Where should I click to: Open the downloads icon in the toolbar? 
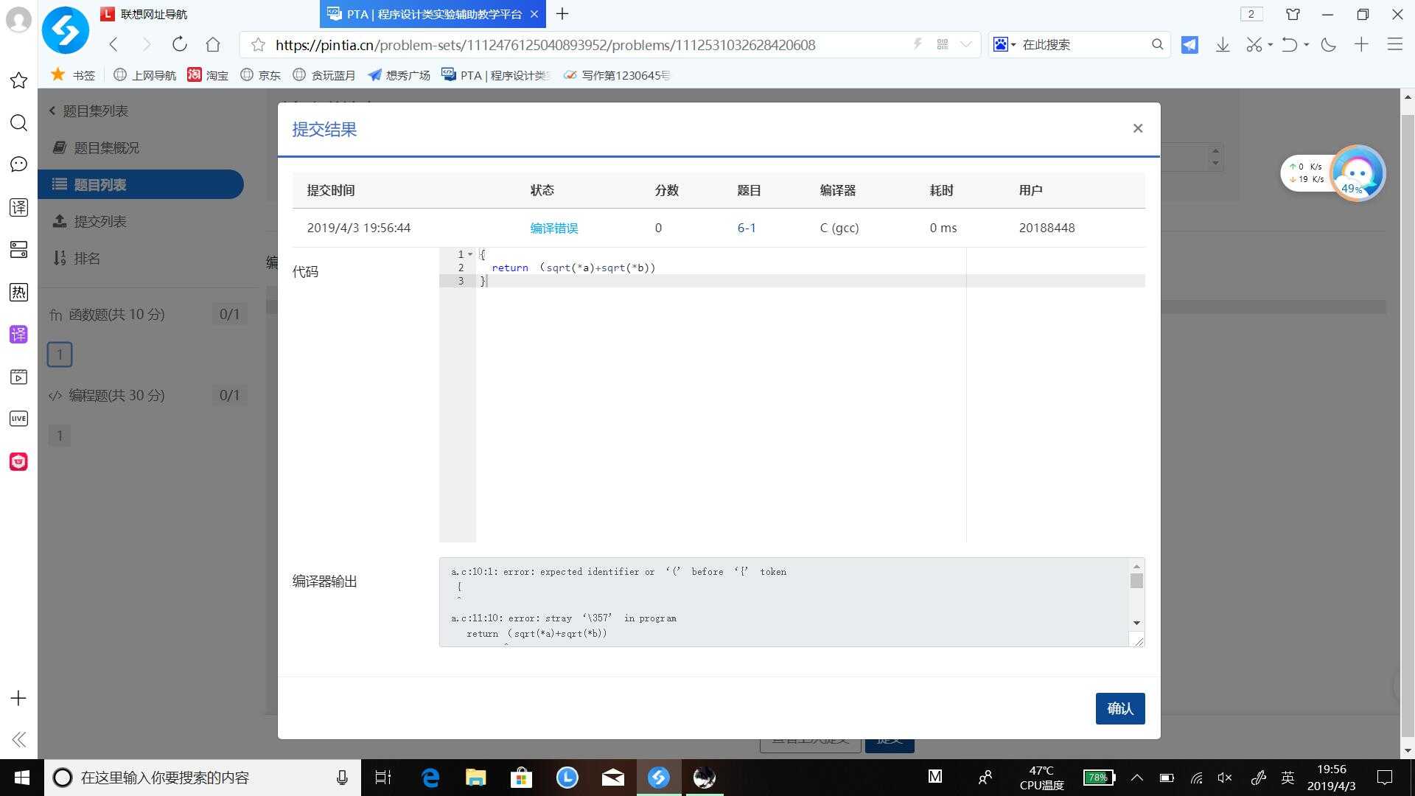[x=1223, y=45]
